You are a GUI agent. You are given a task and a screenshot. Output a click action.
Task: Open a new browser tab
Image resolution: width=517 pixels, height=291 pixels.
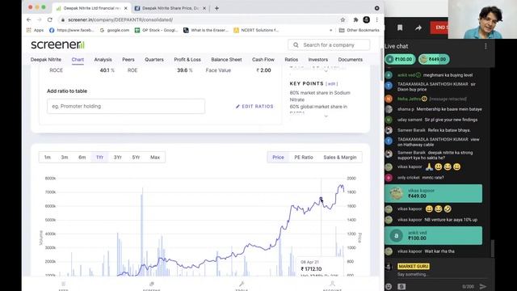[x=216, y=8]
